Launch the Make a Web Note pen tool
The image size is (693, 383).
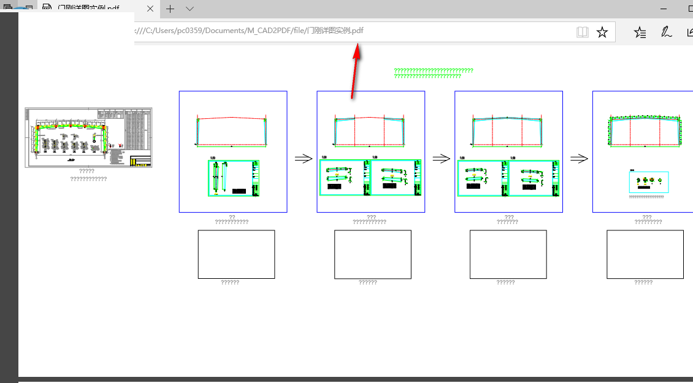click(x=665, y=32)
